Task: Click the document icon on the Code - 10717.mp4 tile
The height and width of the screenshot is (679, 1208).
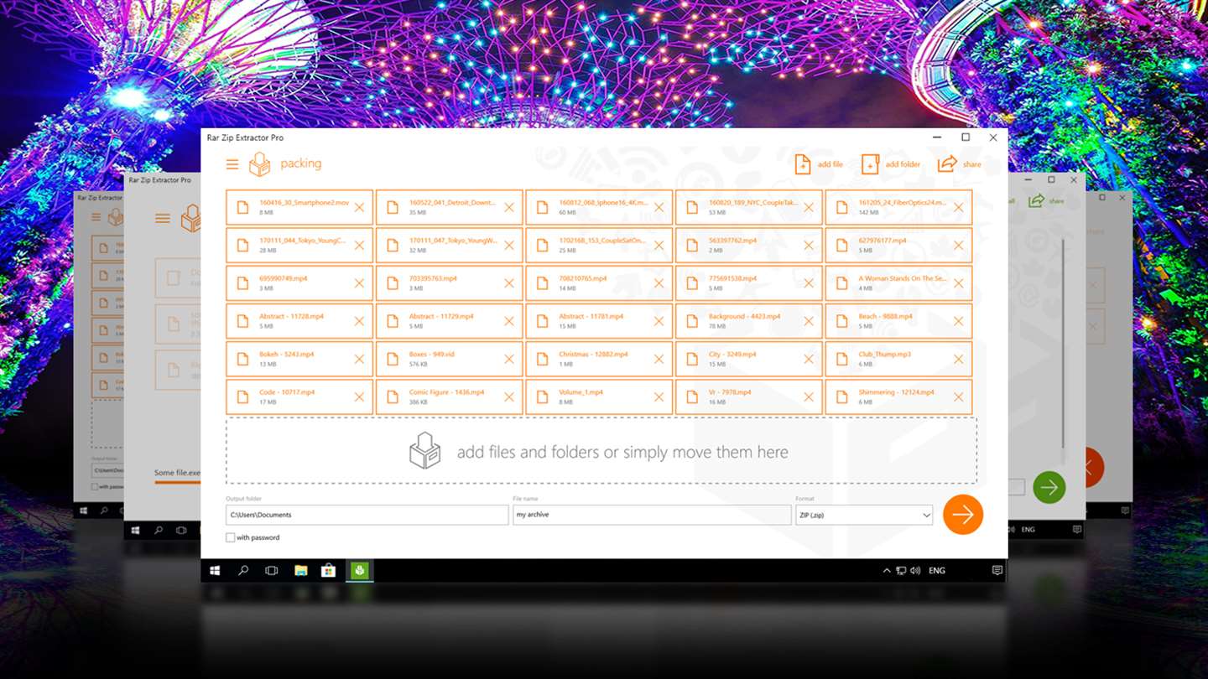Action: tap(242, 397)
